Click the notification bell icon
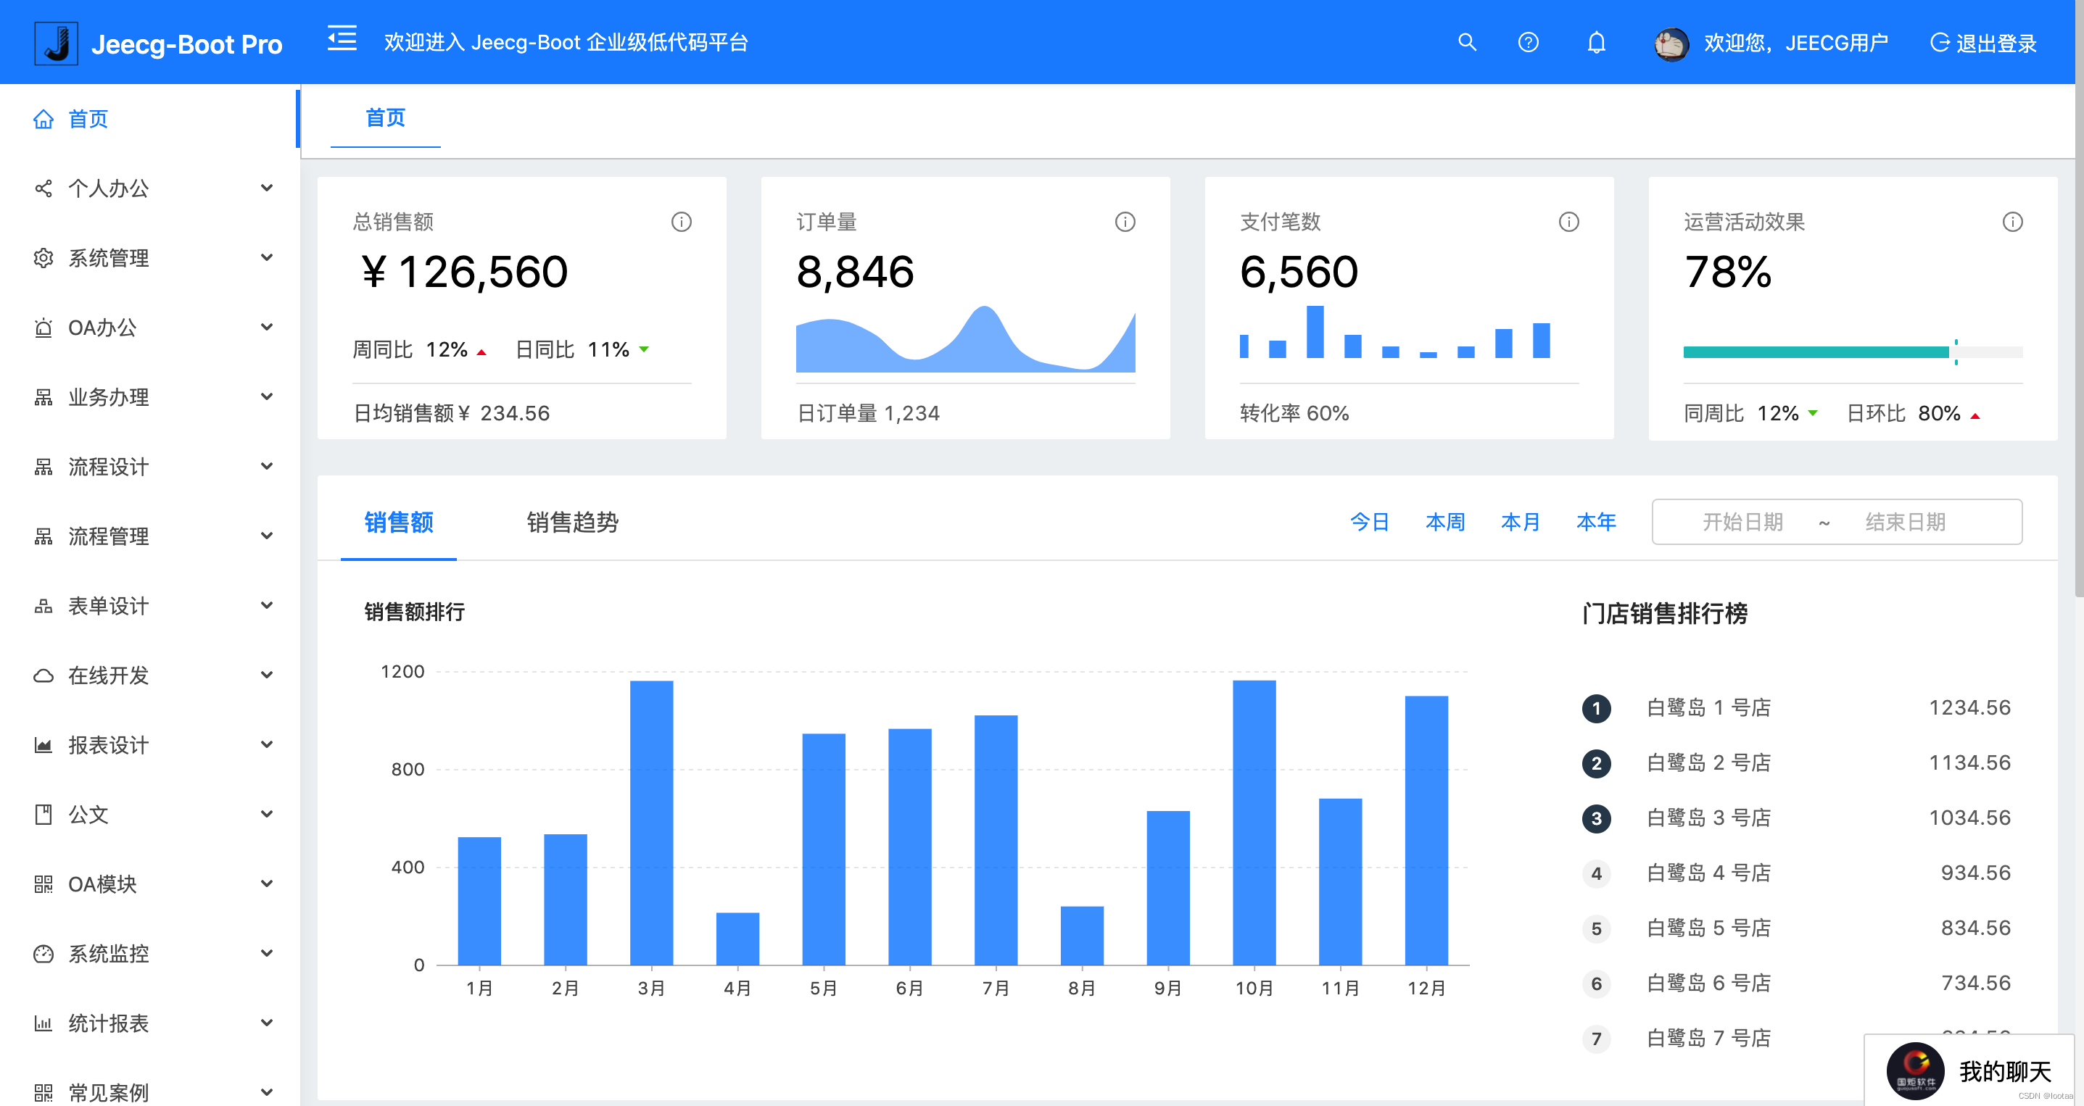The height and width of the screenshot is (1106, 2084). coord(1596,42)
